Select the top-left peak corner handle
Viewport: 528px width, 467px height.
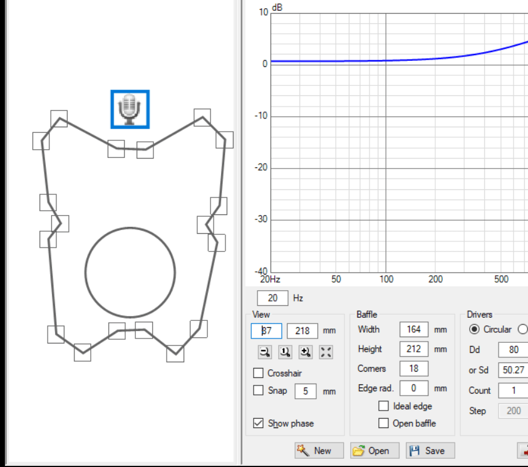(59, 118)
